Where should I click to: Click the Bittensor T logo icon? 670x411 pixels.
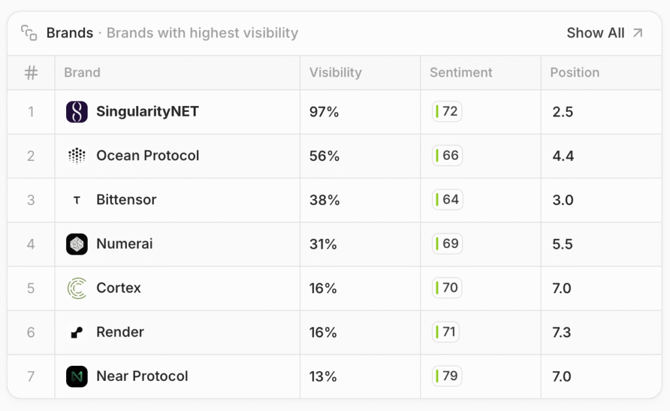click(x=77, y=200)
